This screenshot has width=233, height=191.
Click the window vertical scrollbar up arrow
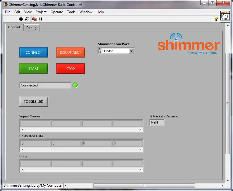pyautogui.click(x=228, y=25)
